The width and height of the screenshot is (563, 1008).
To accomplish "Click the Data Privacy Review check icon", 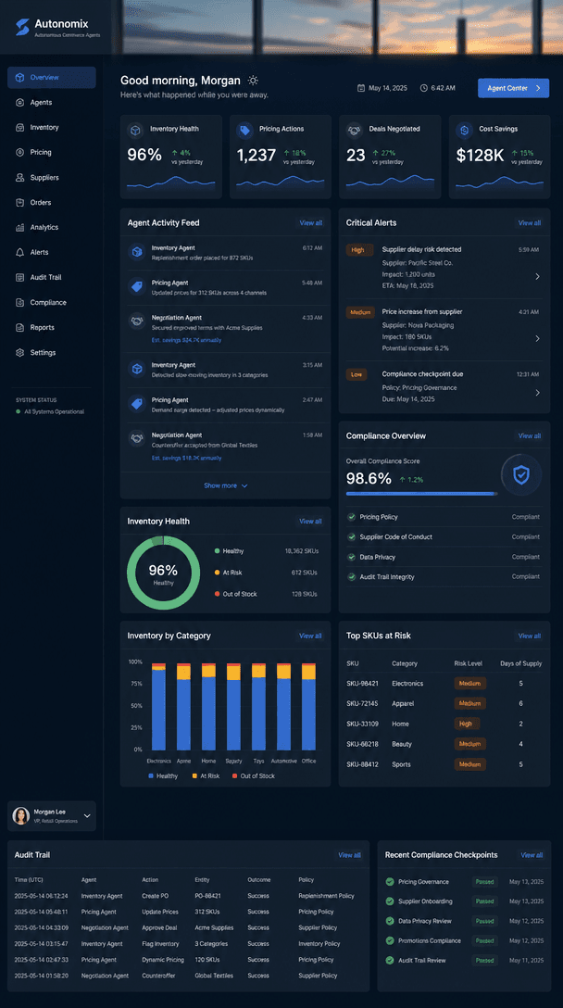I will pyautogui.click(x=390, y=921).
